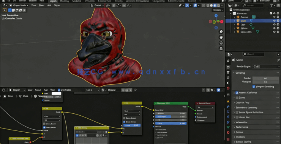This screenshot has height=144, width=281.
Task: Open the Tool tab in Properties editor
Action: [228, 61]
